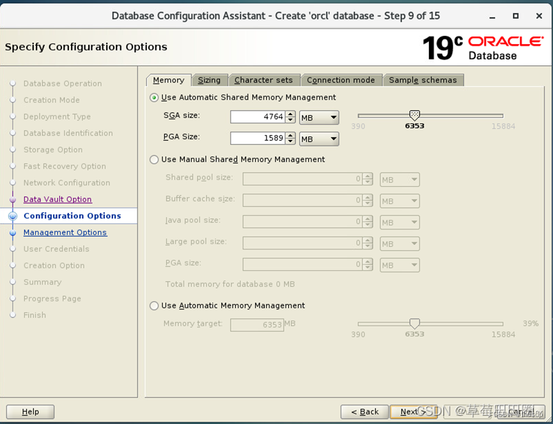Select Configuration Options in step list

point(72,216)
